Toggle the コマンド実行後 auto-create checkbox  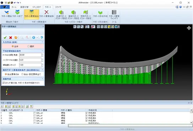(x=4, y=83)
